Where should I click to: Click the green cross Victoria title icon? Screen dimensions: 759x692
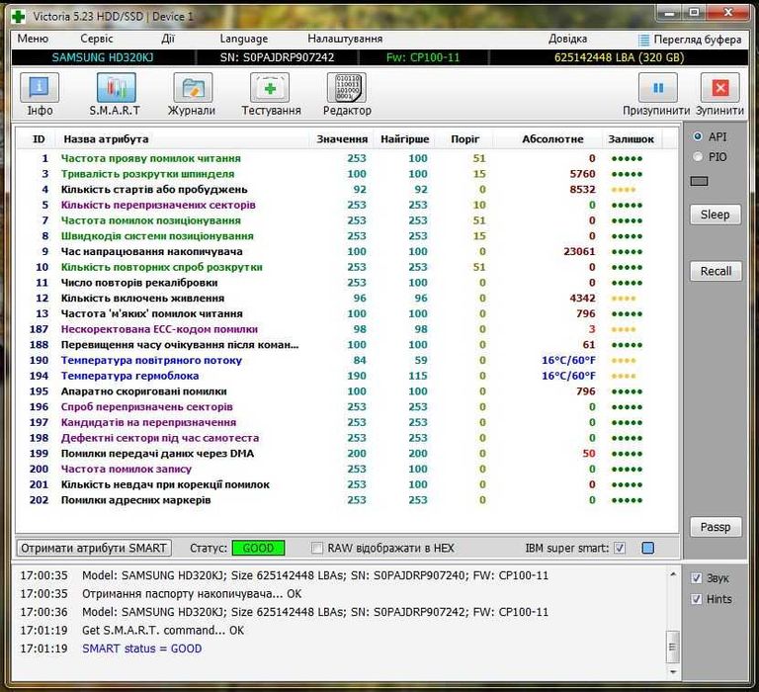click(x=19, y=17)
